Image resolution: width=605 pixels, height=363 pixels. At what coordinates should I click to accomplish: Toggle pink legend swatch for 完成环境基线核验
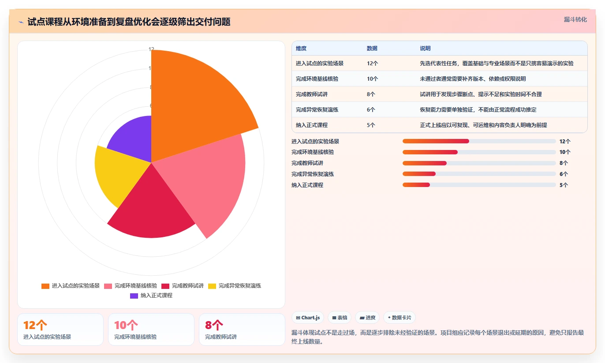click(x=108, y=286)
